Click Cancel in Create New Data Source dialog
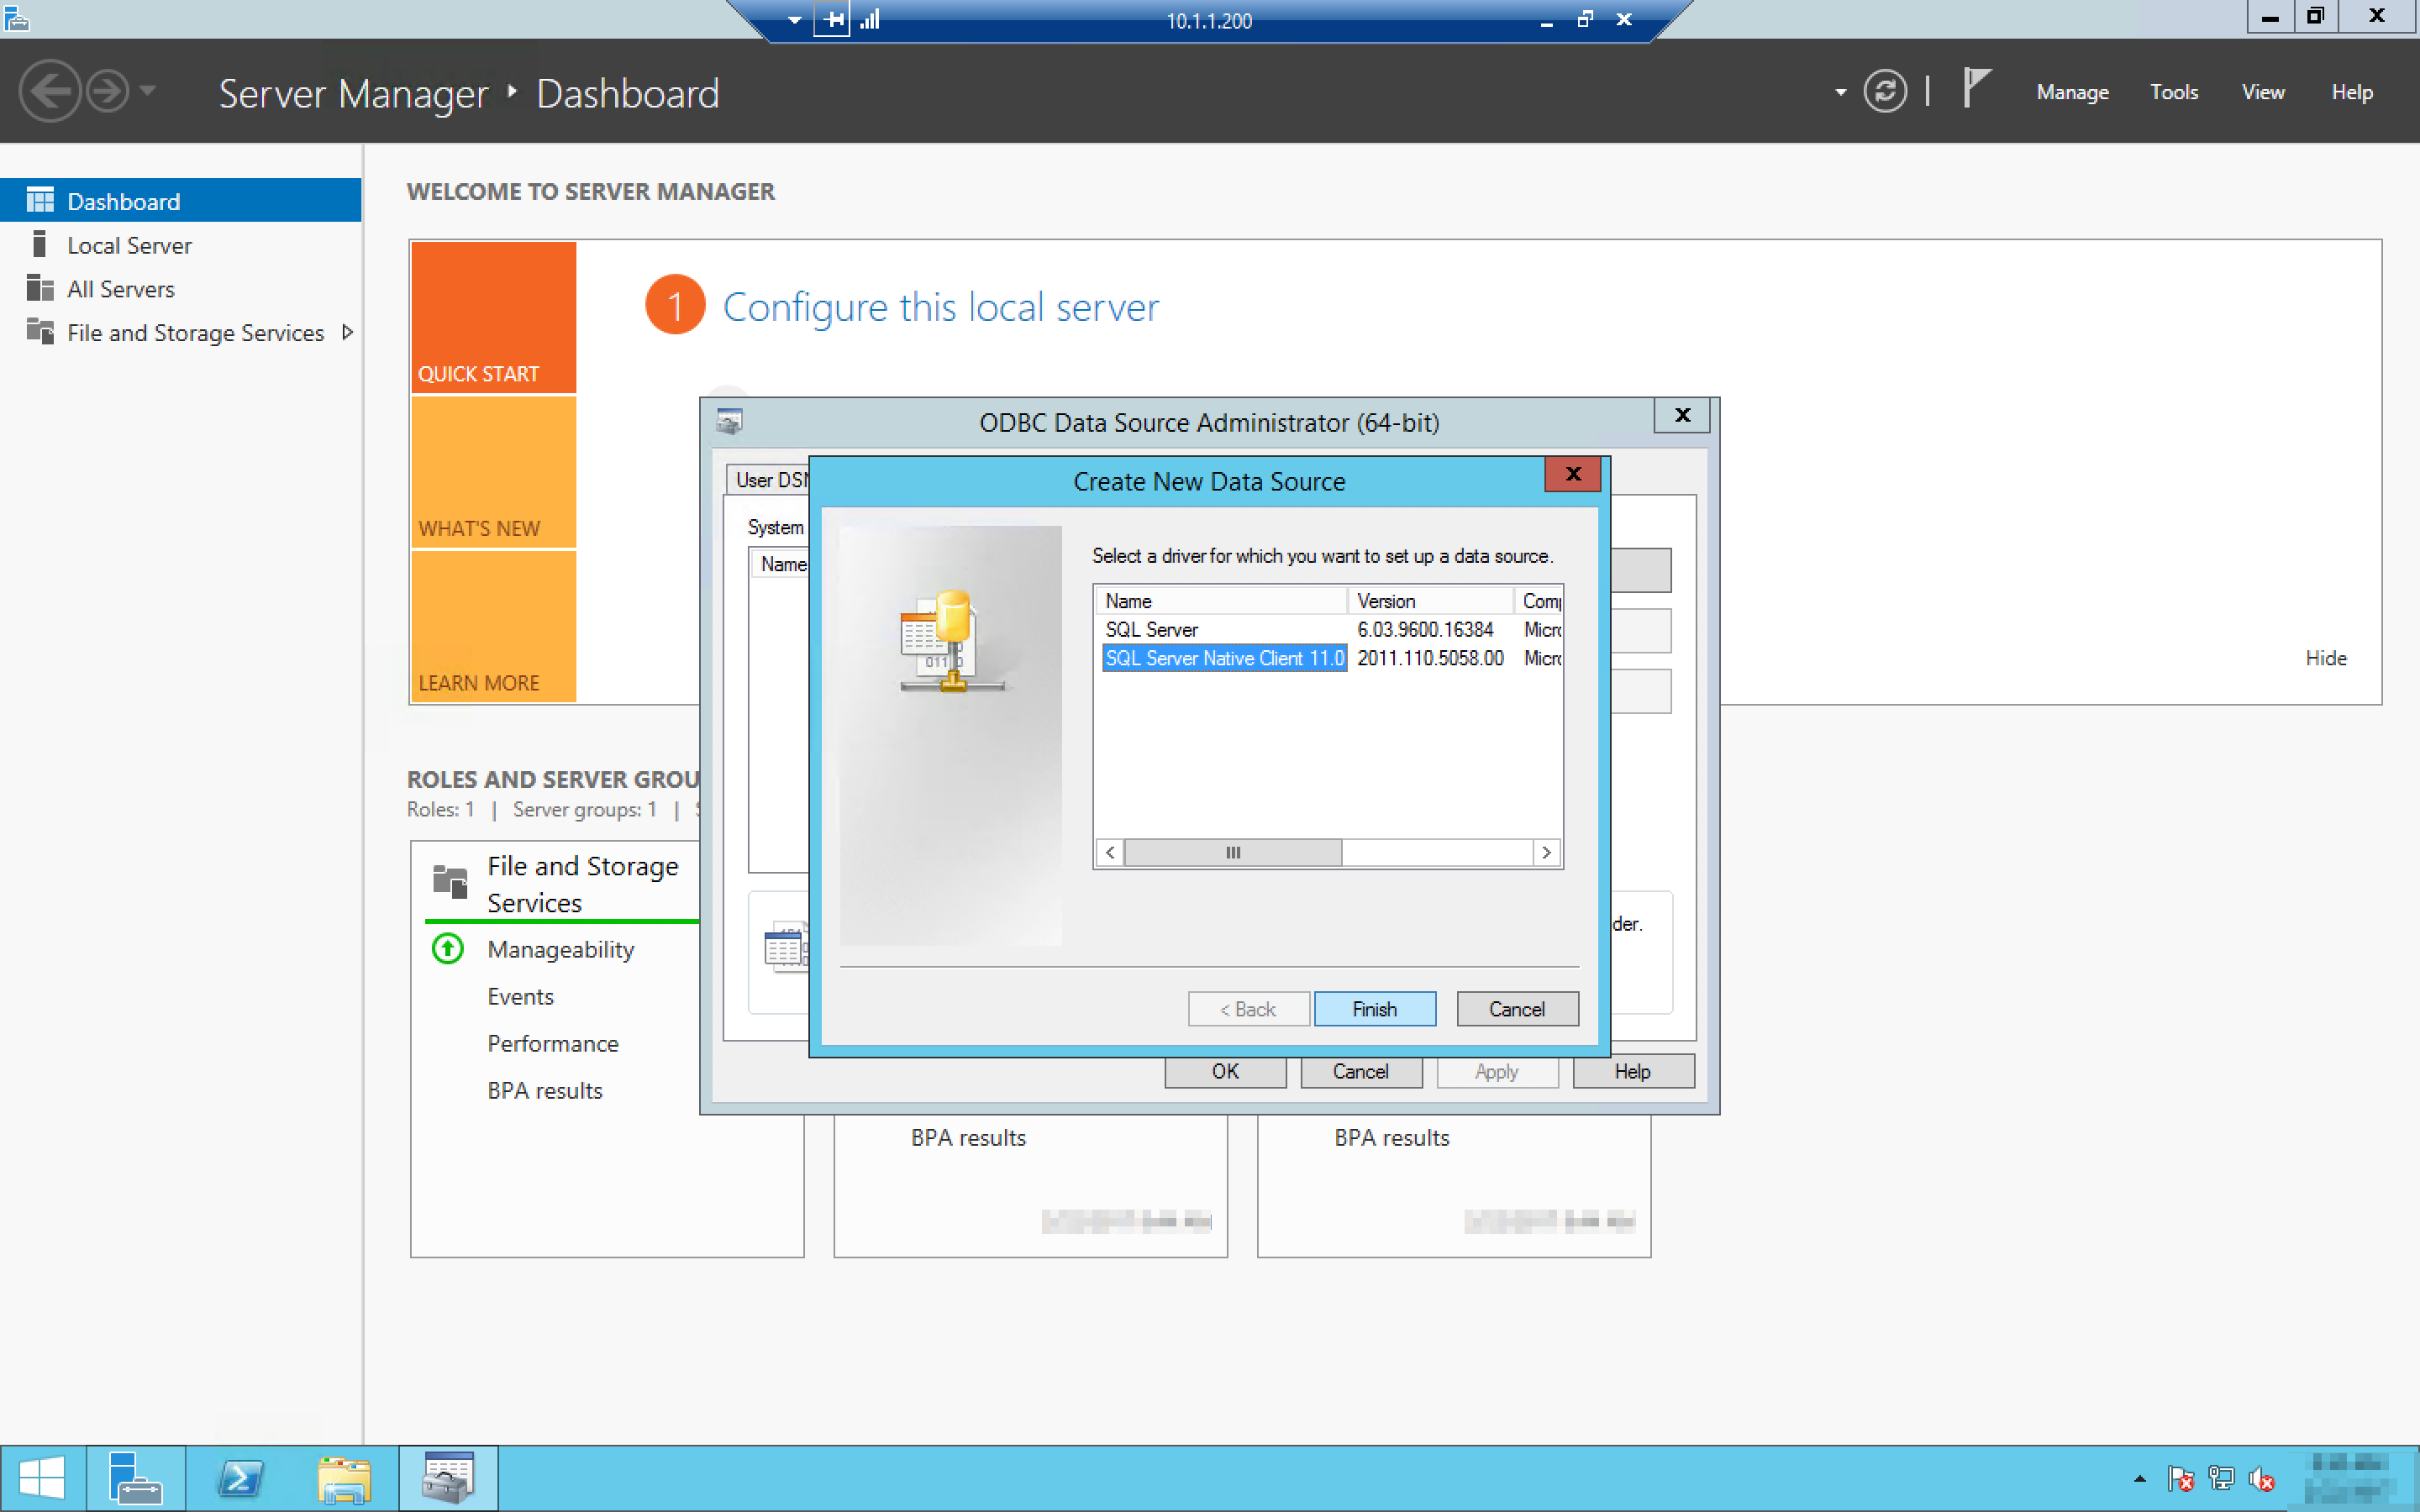The image size is (2420, 1512). point(1516,1009)
